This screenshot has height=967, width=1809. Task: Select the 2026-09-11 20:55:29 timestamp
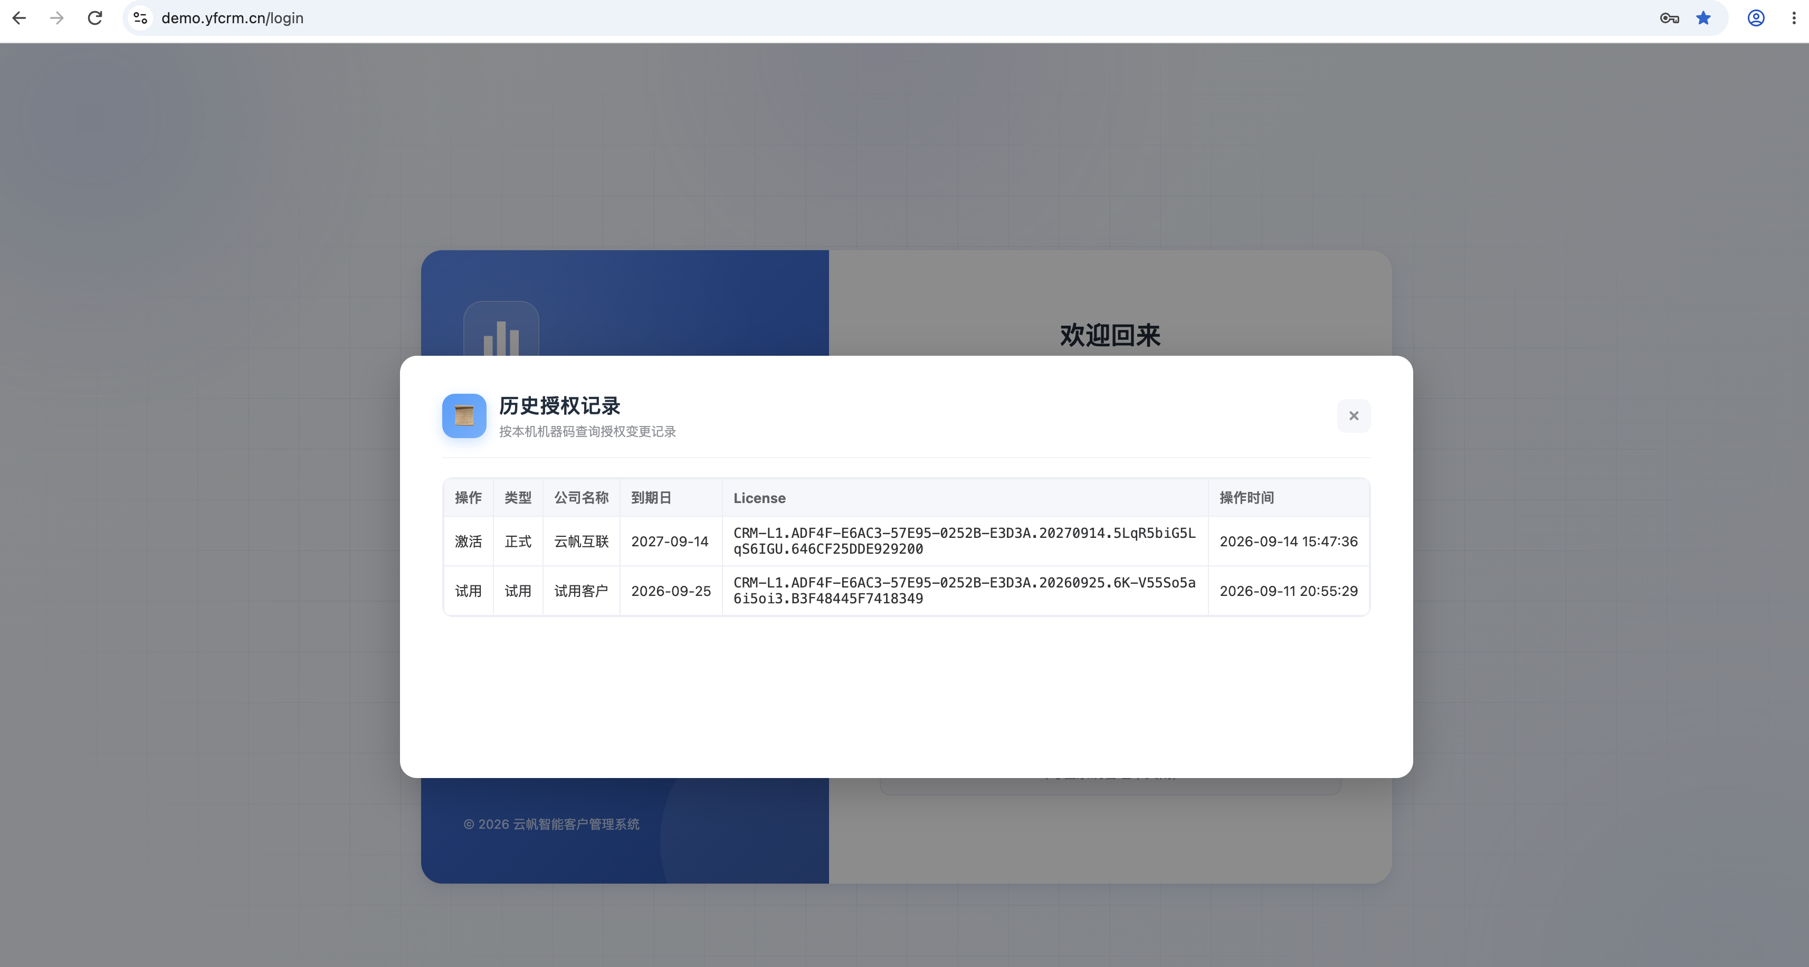click(x=1289, y=591)
